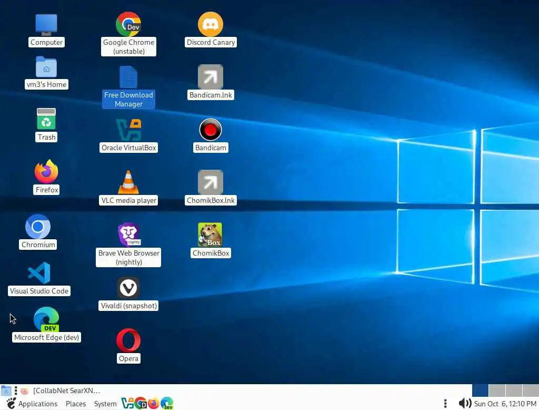Launch VirtualBox from the panel launcher

pos(127,403)
